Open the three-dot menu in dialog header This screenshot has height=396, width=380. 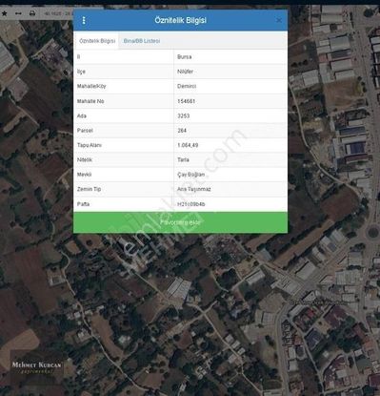(84, 20)
